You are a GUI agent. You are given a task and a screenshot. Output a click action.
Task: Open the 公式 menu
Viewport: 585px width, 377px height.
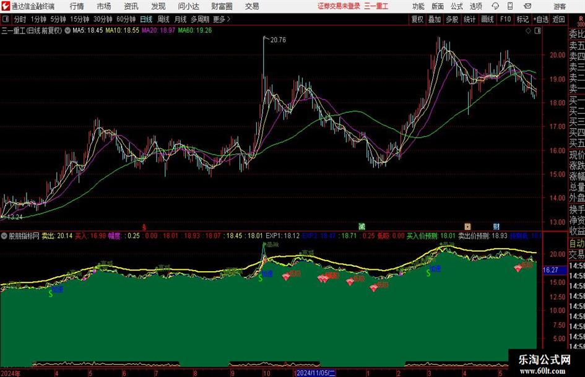456,6
